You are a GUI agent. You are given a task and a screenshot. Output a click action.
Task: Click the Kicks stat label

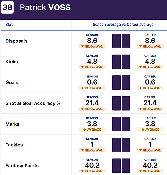pos(12,62)
